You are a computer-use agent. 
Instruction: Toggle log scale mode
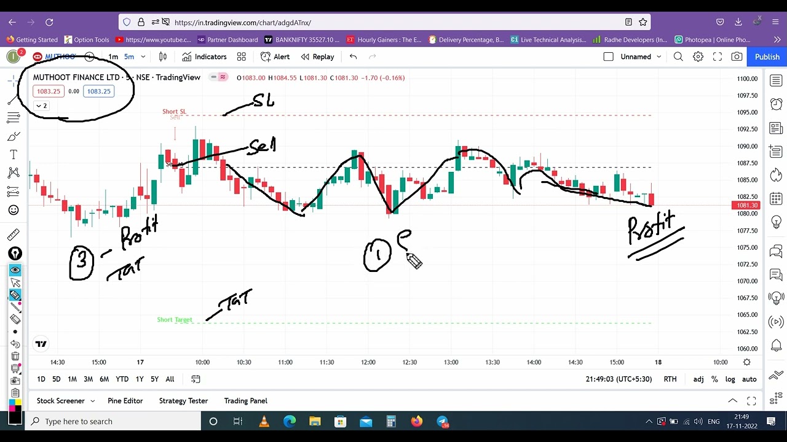pyautogui.click(x=730, y=379)
